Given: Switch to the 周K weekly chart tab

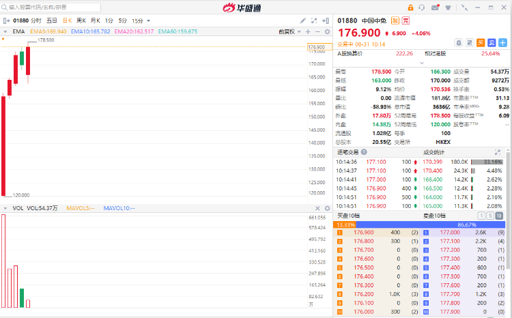Looking at the screenshot, I should tap(82, 20).
